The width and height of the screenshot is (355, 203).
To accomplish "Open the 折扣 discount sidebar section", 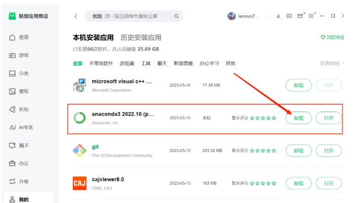I will coord(19,110).
